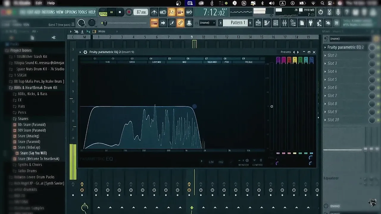Toggle the link to controller chain icon
381x214 pixels.
180,23
